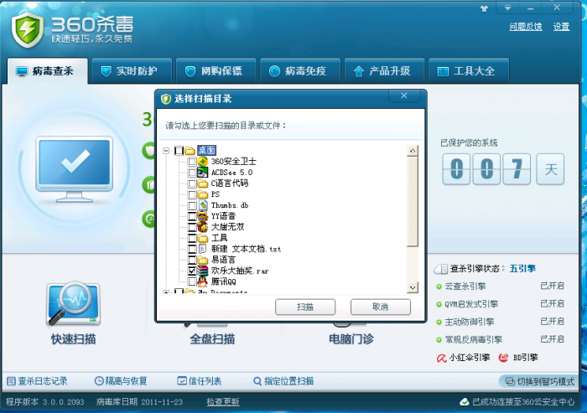Click the 问题反馈 link
Viewport: 587px width, 413px height.
pos(526,27)
